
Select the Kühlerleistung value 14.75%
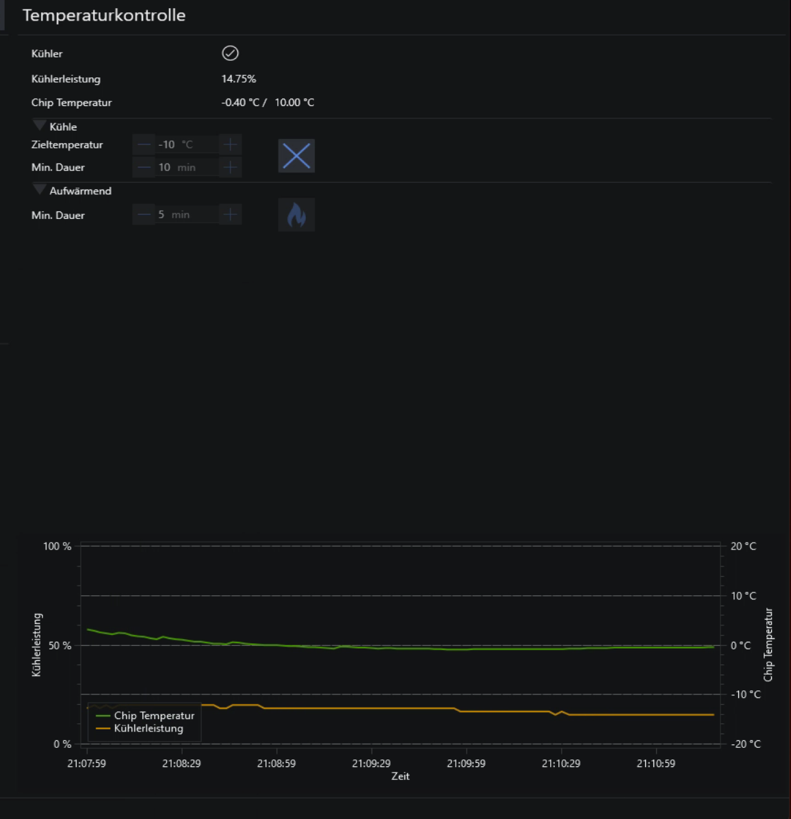point(239,79)
